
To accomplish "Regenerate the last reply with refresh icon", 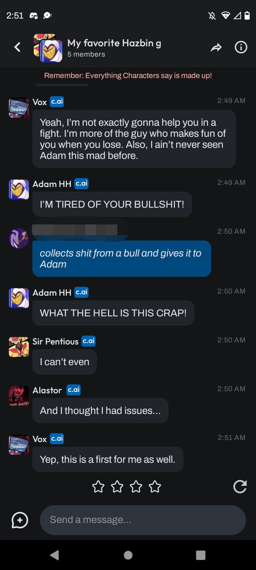I will (240, 487).
